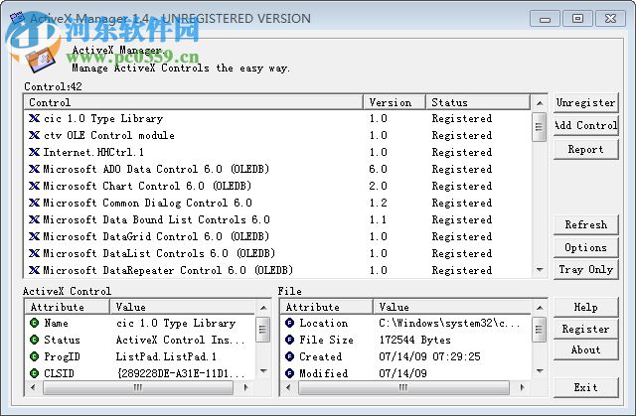
Task: Click the icon for Microsoft DataGrid Control
Action: (35, 236)
